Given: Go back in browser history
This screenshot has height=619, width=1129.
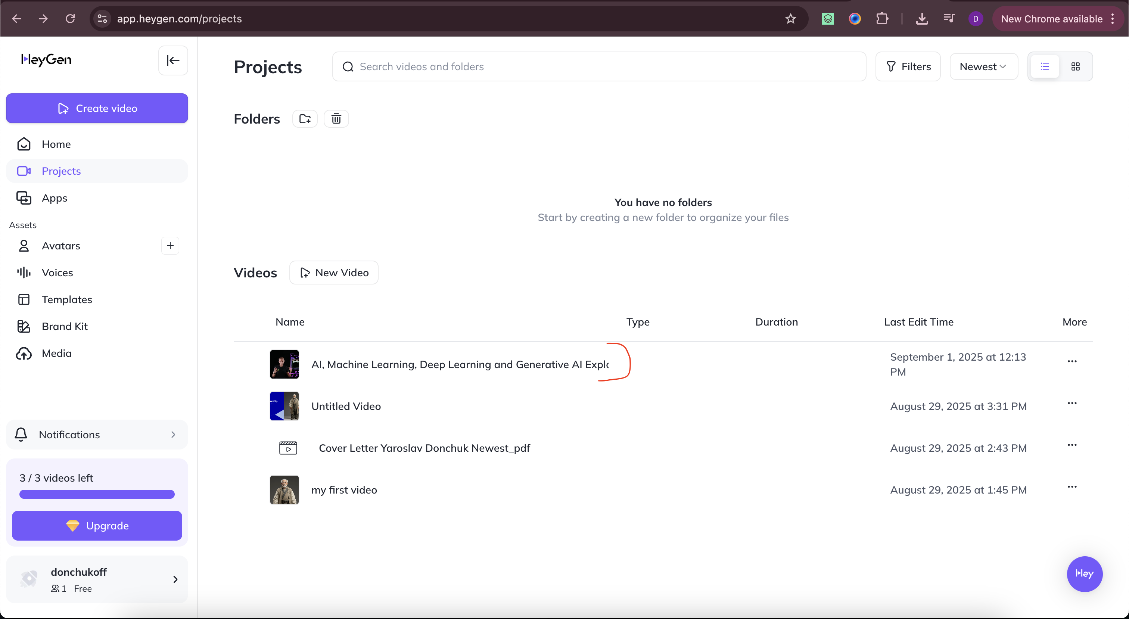Looking at the screenshot, I should click(17, 18).
